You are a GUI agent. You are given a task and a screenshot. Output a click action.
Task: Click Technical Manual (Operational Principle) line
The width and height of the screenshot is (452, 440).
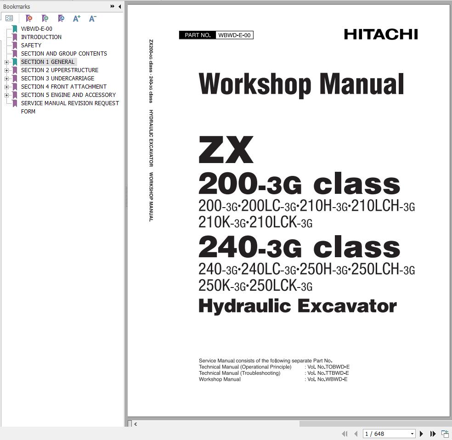pos(245,367)
